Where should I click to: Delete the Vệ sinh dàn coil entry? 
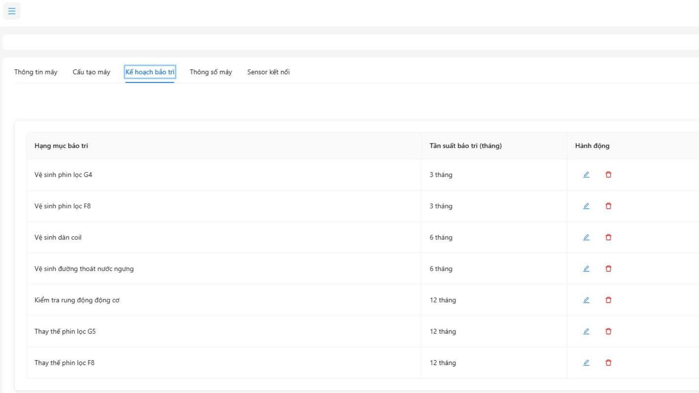pyautogui.click(x=608, y=237)
